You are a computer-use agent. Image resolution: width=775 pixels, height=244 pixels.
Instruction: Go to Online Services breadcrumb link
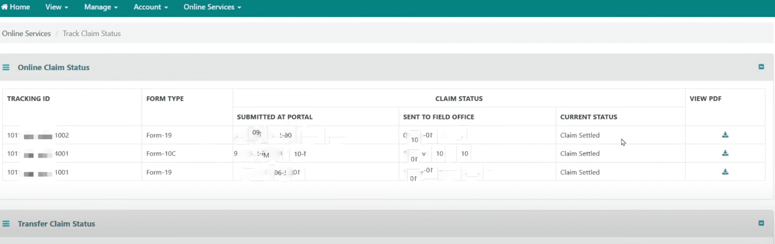pyautogui.click(x=27, y=33)
